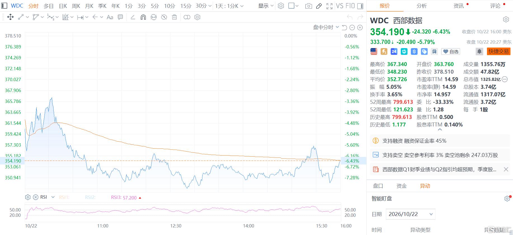Open the RSI indicator dropdown arrow

tap(53, 197)
